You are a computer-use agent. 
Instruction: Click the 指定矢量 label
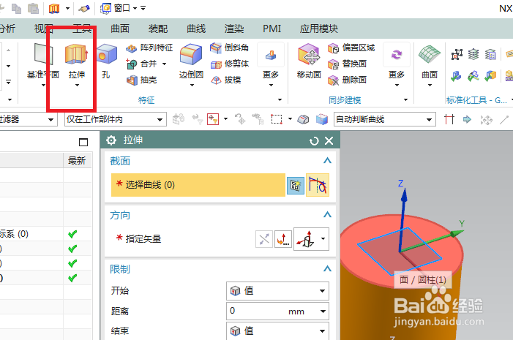click(143, 239)
